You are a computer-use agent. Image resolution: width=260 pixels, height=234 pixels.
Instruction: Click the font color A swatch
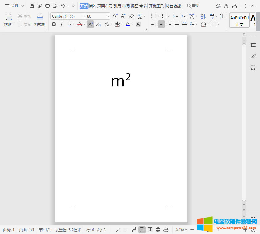tap(128, 24)
